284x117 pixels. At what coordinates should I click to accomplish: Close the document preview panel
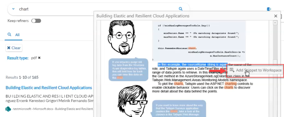click(276, 16)
